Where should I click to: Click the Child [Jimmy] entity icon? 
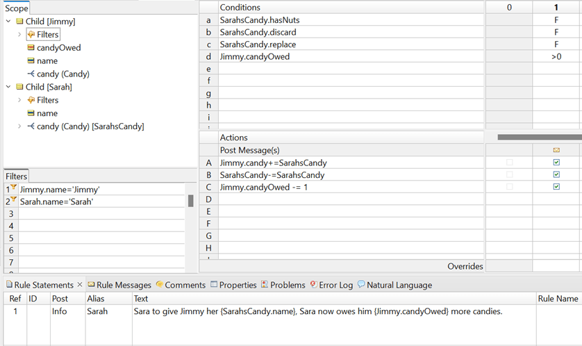19,22
